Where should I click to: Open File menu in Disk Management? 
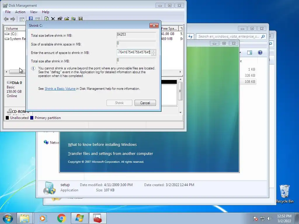pos(8,12)
